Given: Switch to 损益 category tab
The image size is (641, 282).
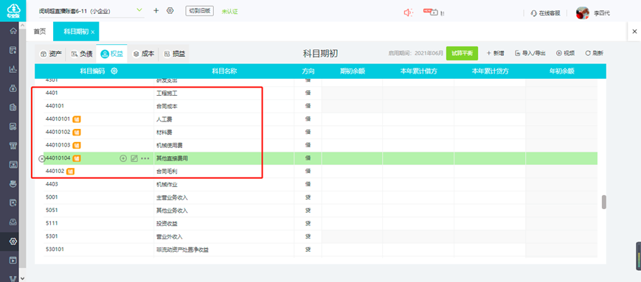Looking at the screenshot, I should tap(174, 54).
